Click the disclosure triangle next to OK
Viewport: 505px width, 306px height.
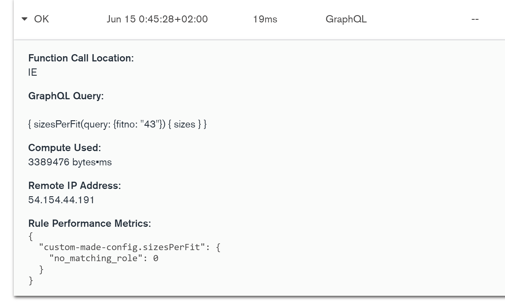(25, 19)
